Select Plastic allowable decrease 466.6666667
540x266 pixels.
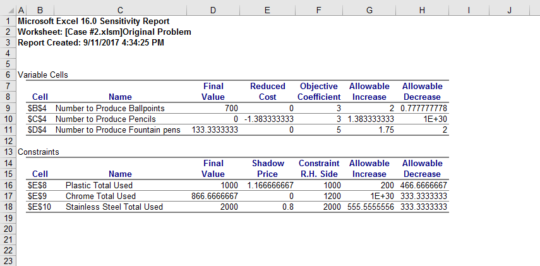point(424,185)
